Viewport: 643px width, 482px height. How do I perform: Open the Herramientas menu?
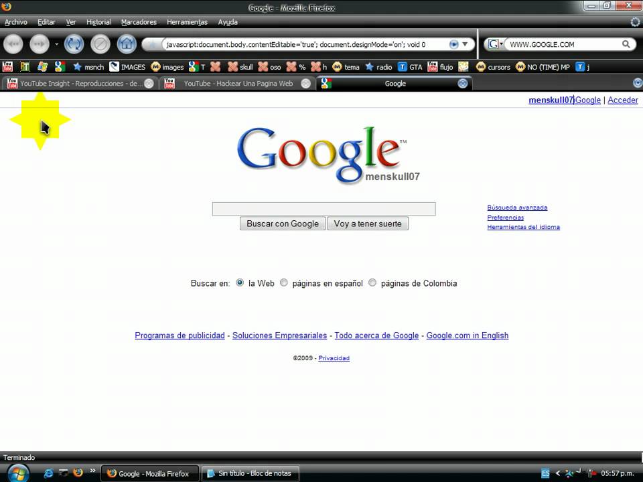(x=187, y=22)
